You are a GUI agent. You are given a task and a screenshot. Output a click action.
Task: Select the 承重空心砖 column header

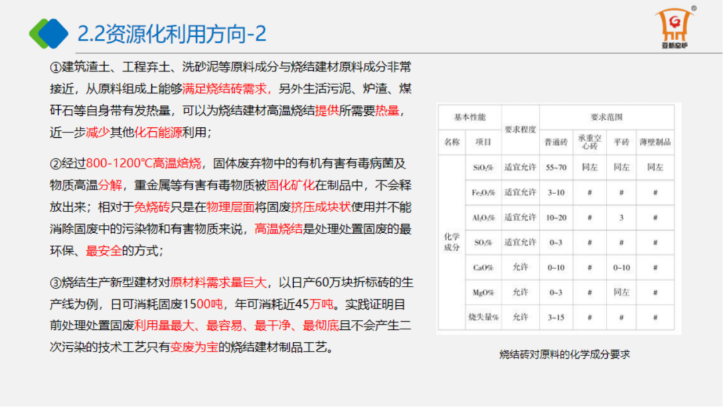[589, 142]
